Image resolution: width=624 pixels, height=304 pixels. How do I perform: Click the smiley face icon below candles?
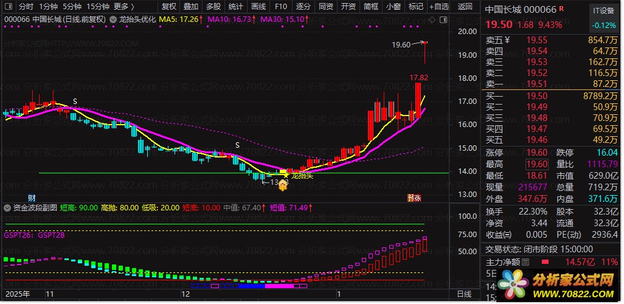(283, 185)
